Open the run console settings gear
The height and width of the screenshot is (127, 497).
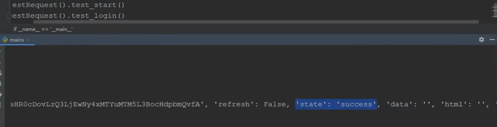(x=481, y=40)
